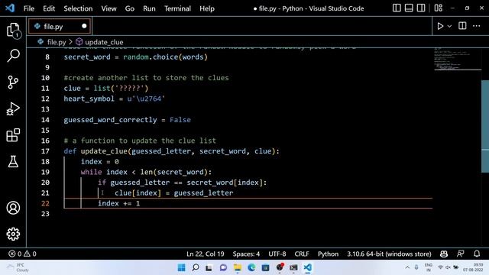Open the Testing flask view

(13, 161)
